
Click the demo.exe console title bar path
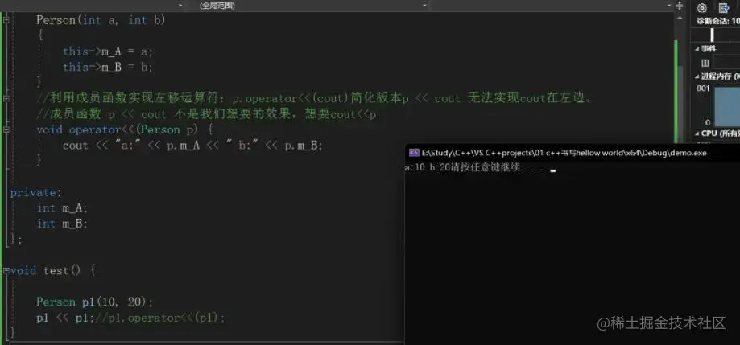[564, 153]
